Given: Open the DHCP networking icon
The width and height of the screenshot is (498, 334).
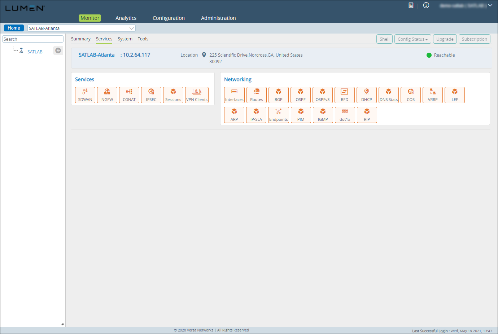Looking at the screenshot, I should pyautogui.click(x=366, y=95).
